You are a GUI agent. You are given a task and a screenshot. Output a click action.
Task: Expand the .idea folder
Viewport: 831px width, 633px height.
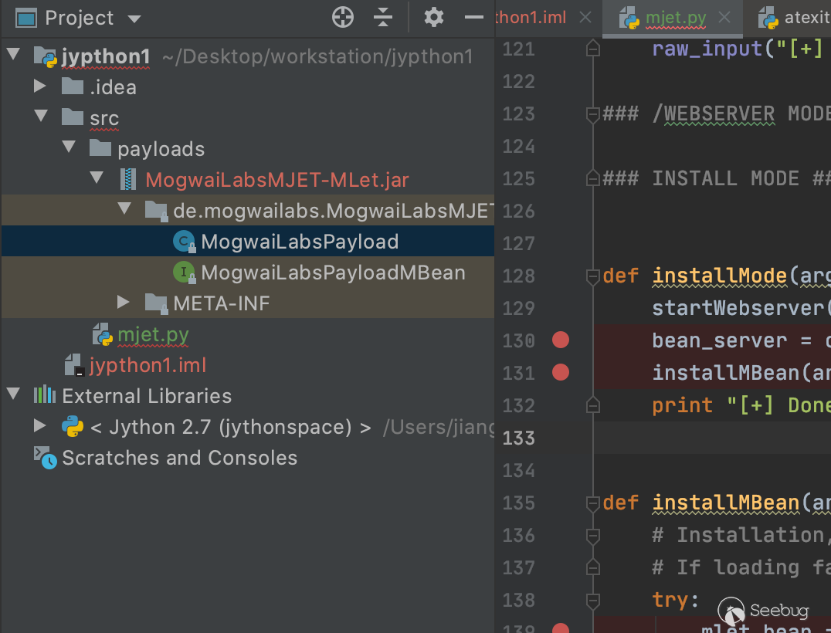40,86
